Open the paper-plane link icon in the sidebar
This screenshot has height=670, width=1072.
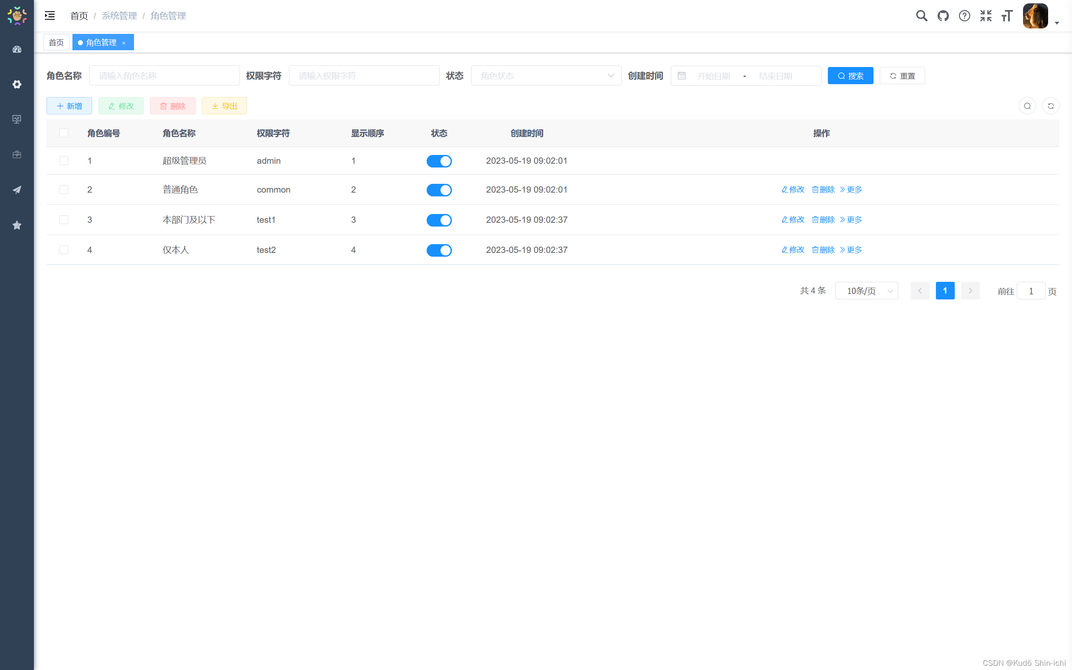(17, 190)
